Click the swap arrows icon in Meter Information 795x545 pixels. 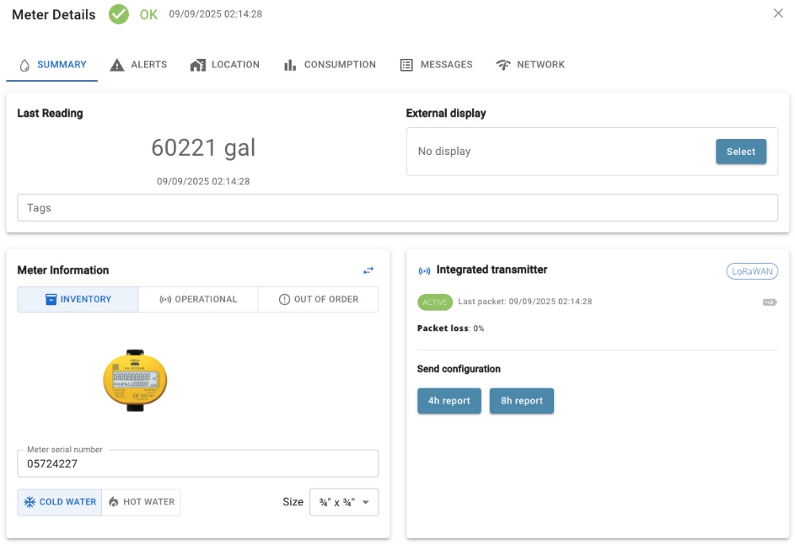tap(368, 271)
